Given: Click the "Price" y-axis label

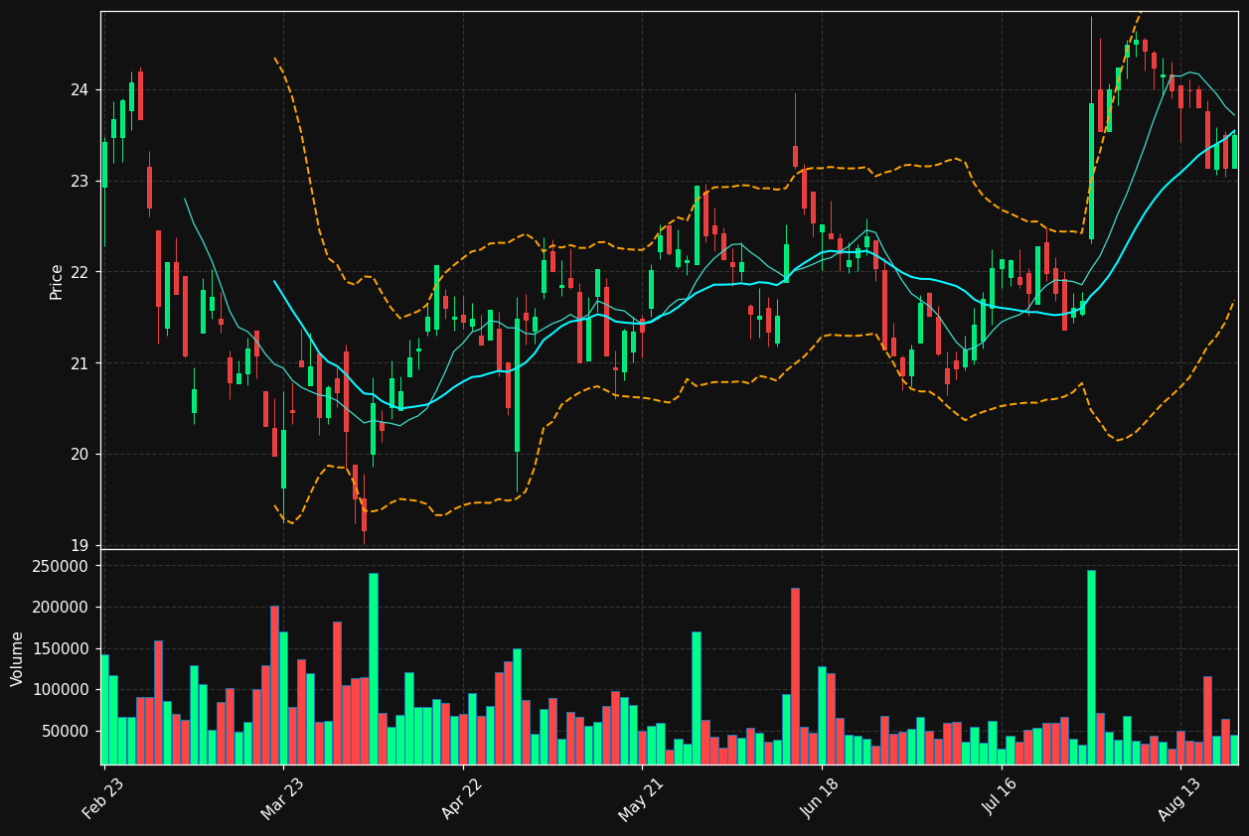Looking at the screenshot, I should 57,281.
